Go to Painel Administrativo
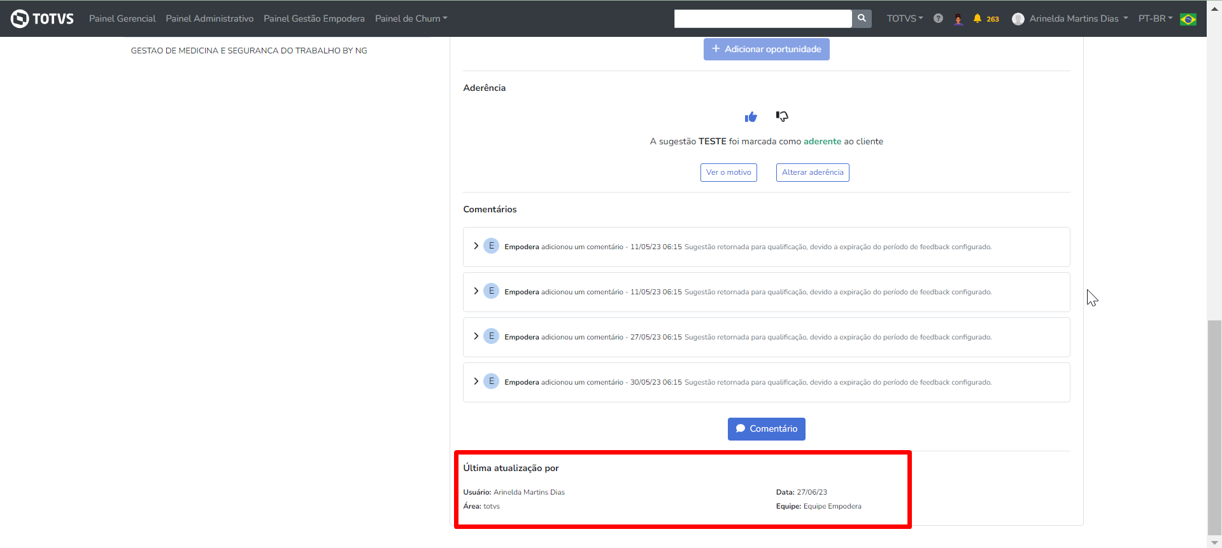This screenshot has width=1222, height=548. (x=210, y=18)
